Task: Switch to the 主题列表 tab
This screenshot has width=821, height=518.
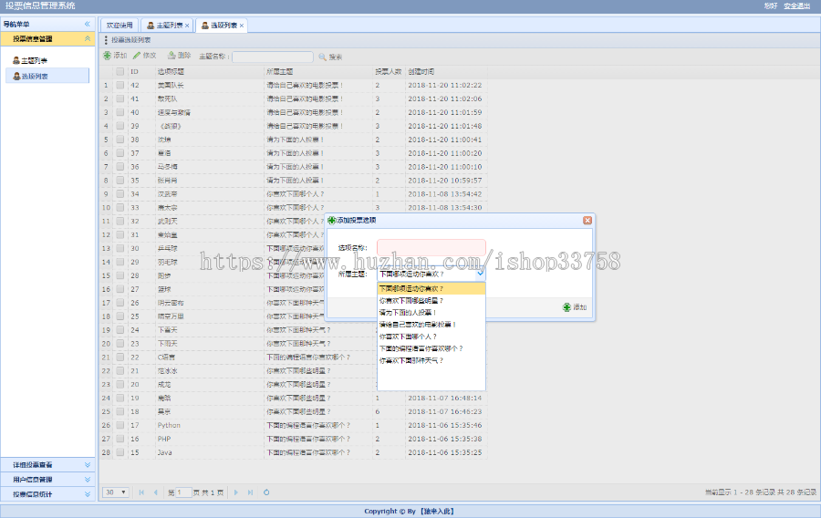Action: point(170,26)
